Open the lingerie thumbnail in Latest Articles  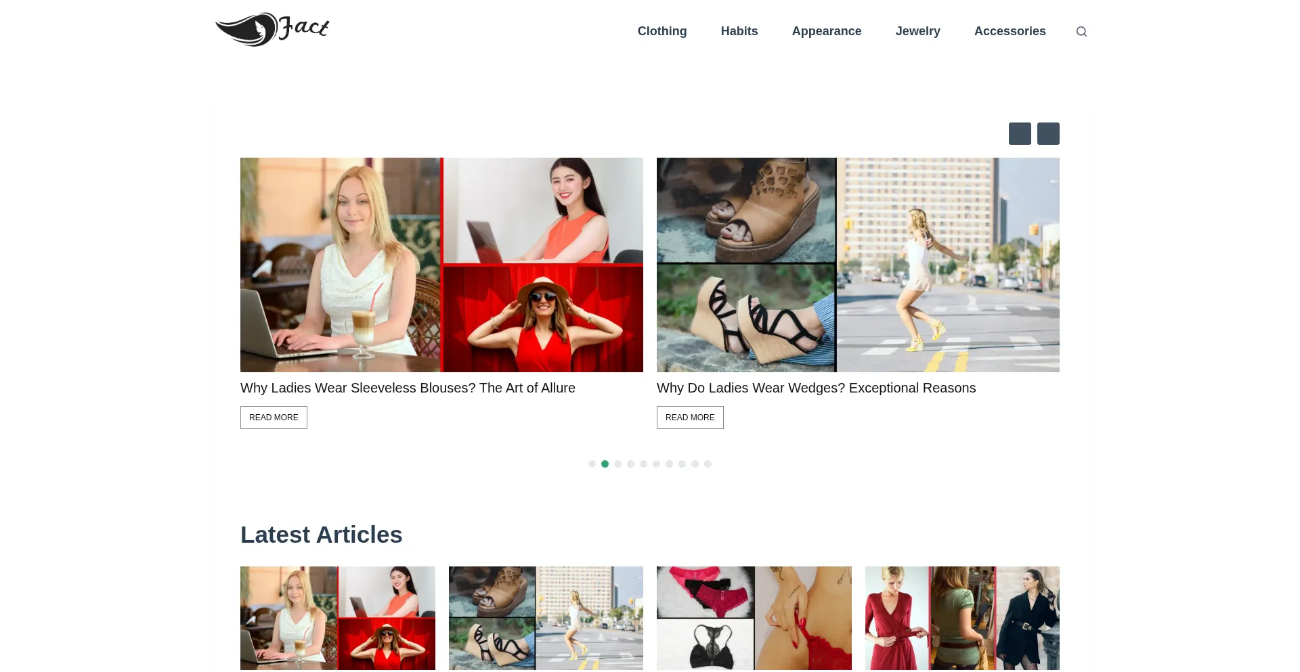754,618
